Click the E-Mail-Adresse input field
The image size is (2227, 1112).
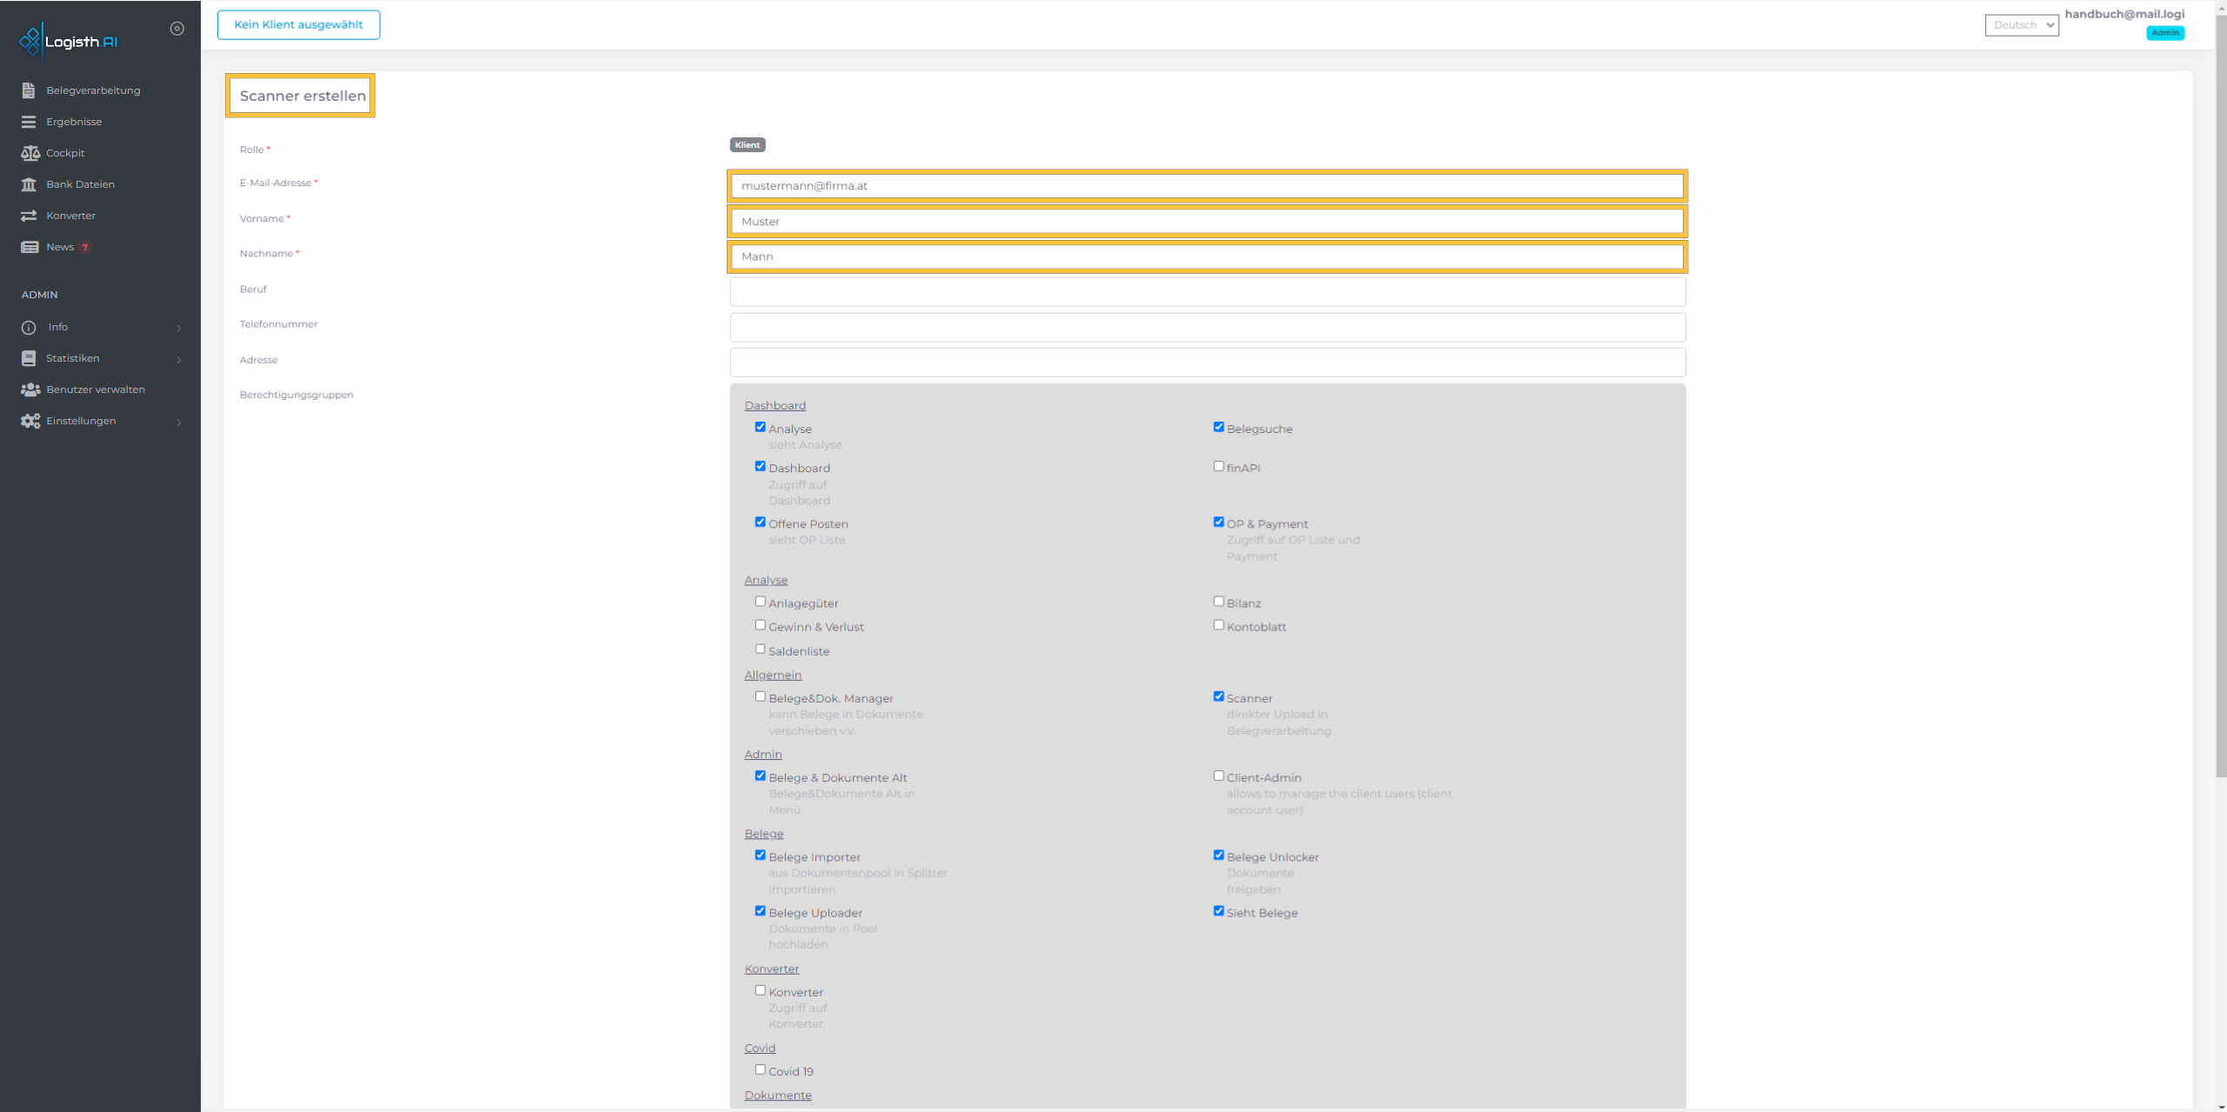[x=1207, y=186]
